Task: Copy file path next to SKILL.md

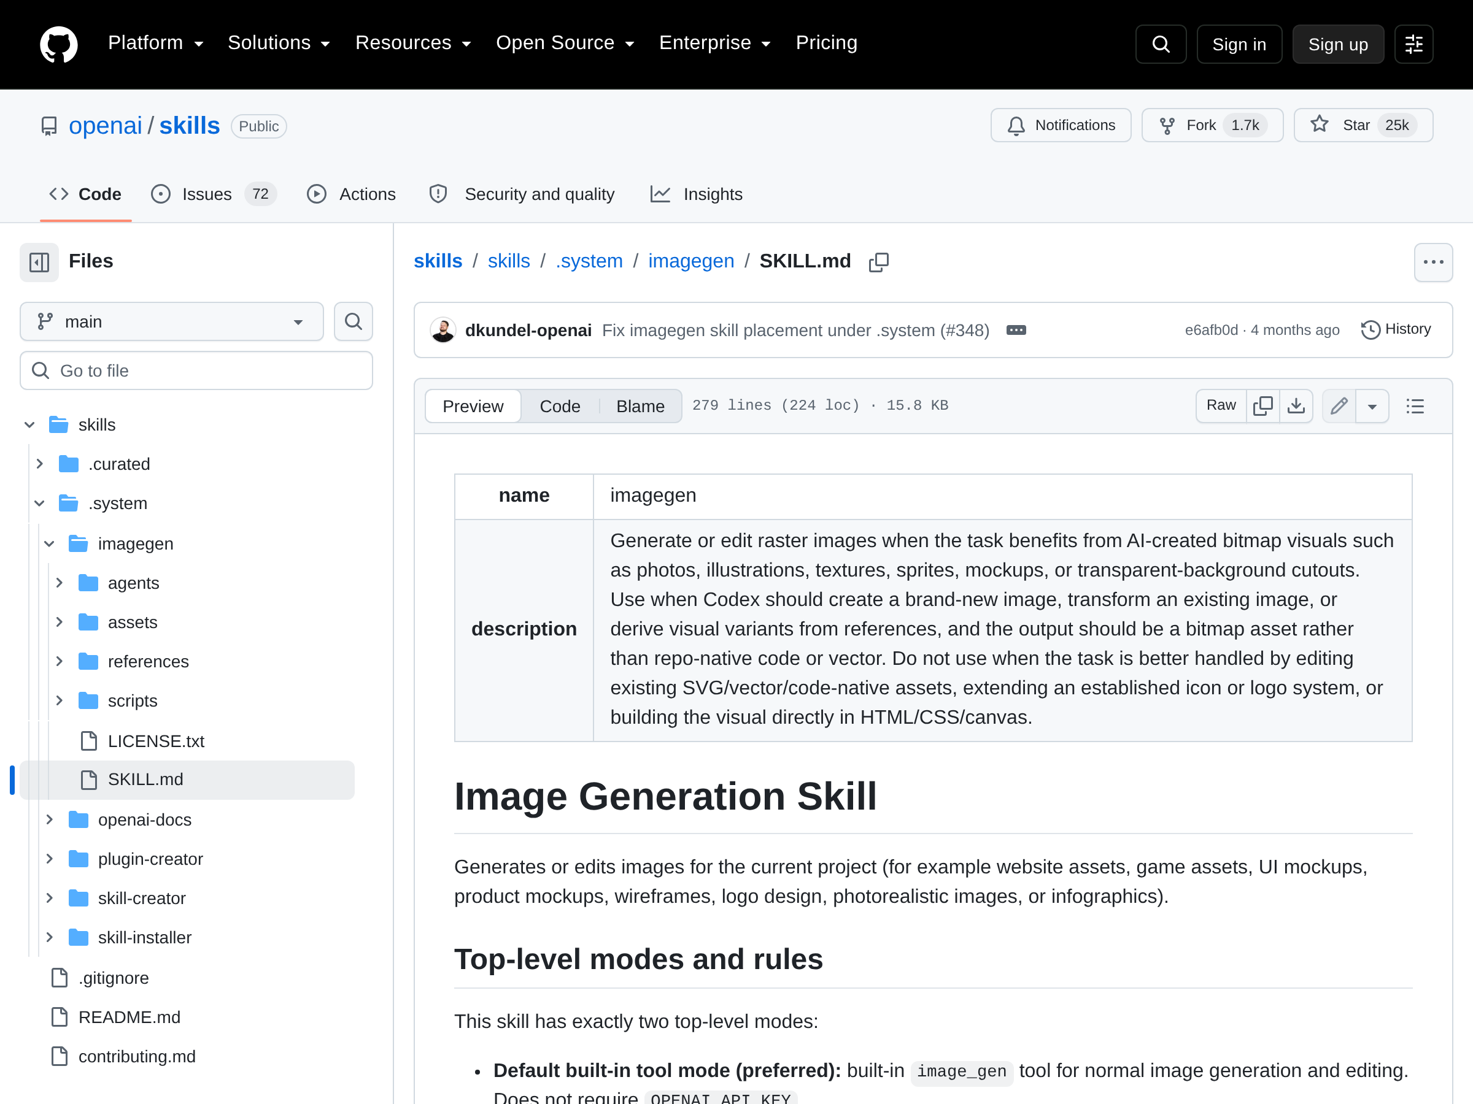Action: click(878, 261)
